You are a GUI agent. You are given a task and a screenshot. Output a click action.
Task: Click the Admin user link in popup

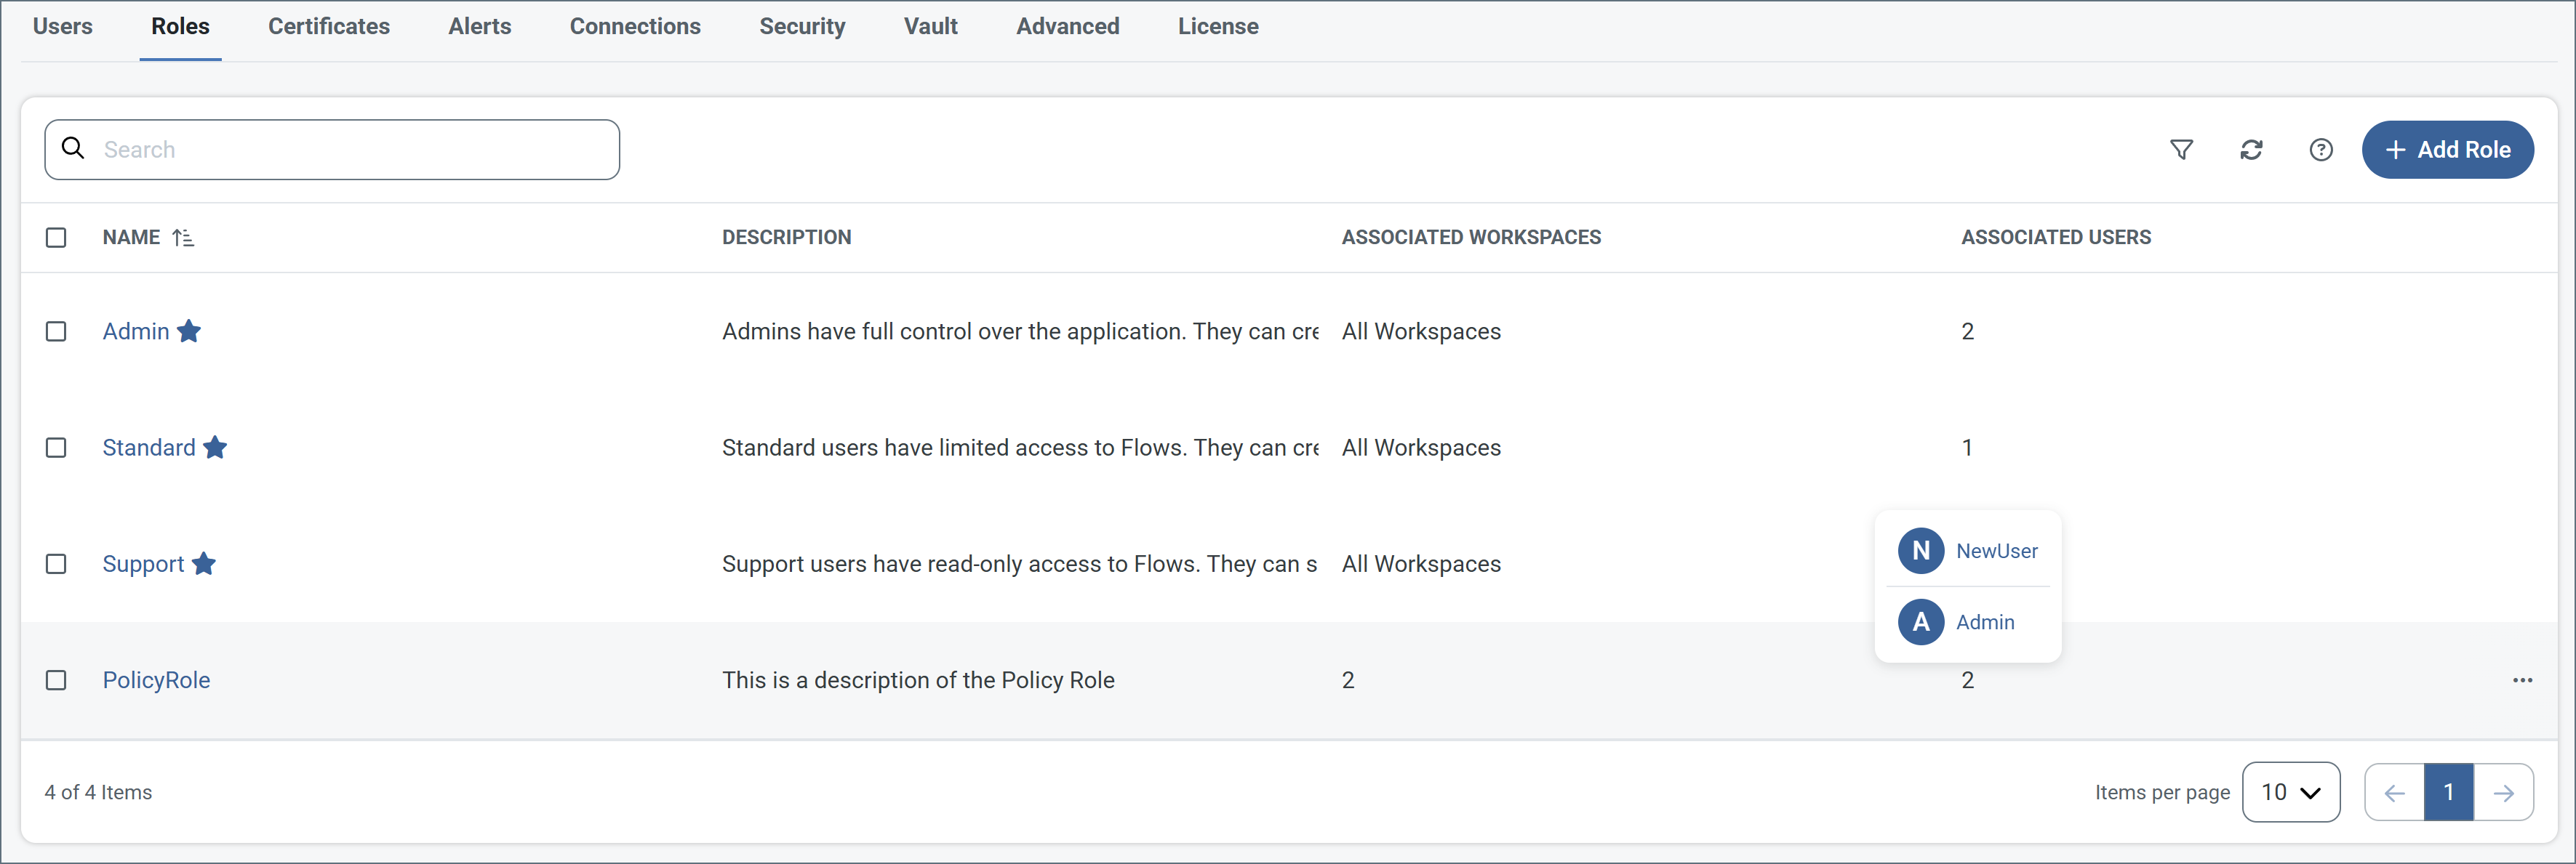(x=1984, y=622)
